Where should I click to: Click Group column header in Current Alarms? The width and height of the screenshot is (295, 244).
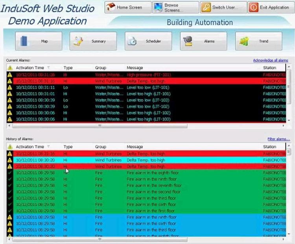(x=100, y=68)
